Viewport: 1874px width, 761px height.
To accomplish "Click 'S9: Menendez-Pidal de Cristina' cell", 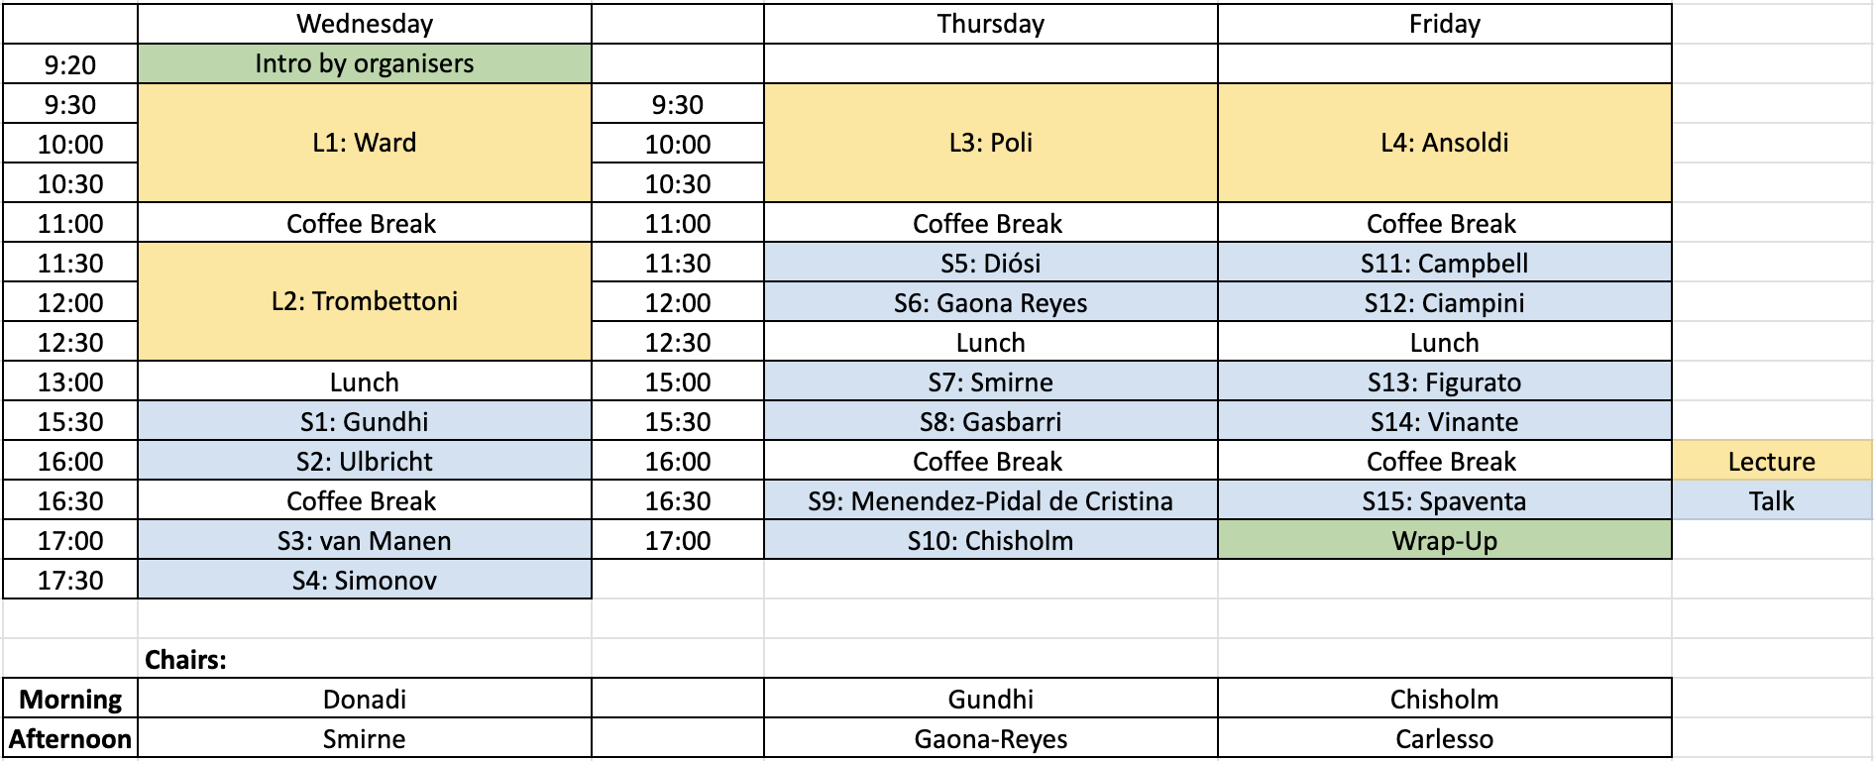I will [991, 500].
